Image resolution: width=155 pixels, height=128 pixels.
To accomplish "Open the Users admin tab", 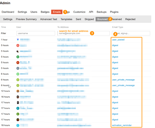I will (34, 12).
